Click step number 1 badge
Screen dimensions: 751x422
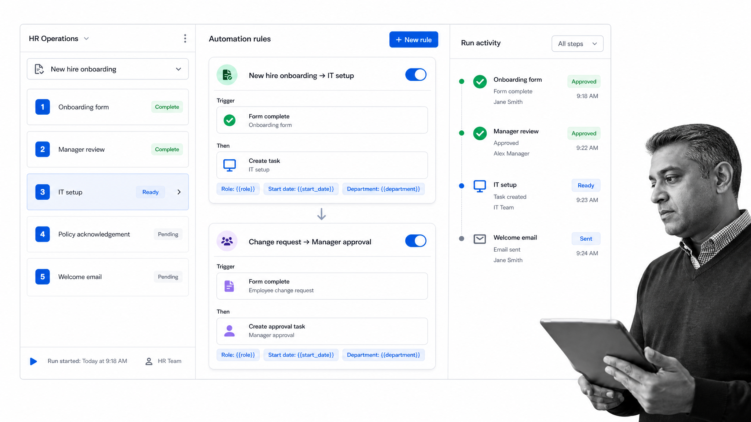[x=43, y=107]
